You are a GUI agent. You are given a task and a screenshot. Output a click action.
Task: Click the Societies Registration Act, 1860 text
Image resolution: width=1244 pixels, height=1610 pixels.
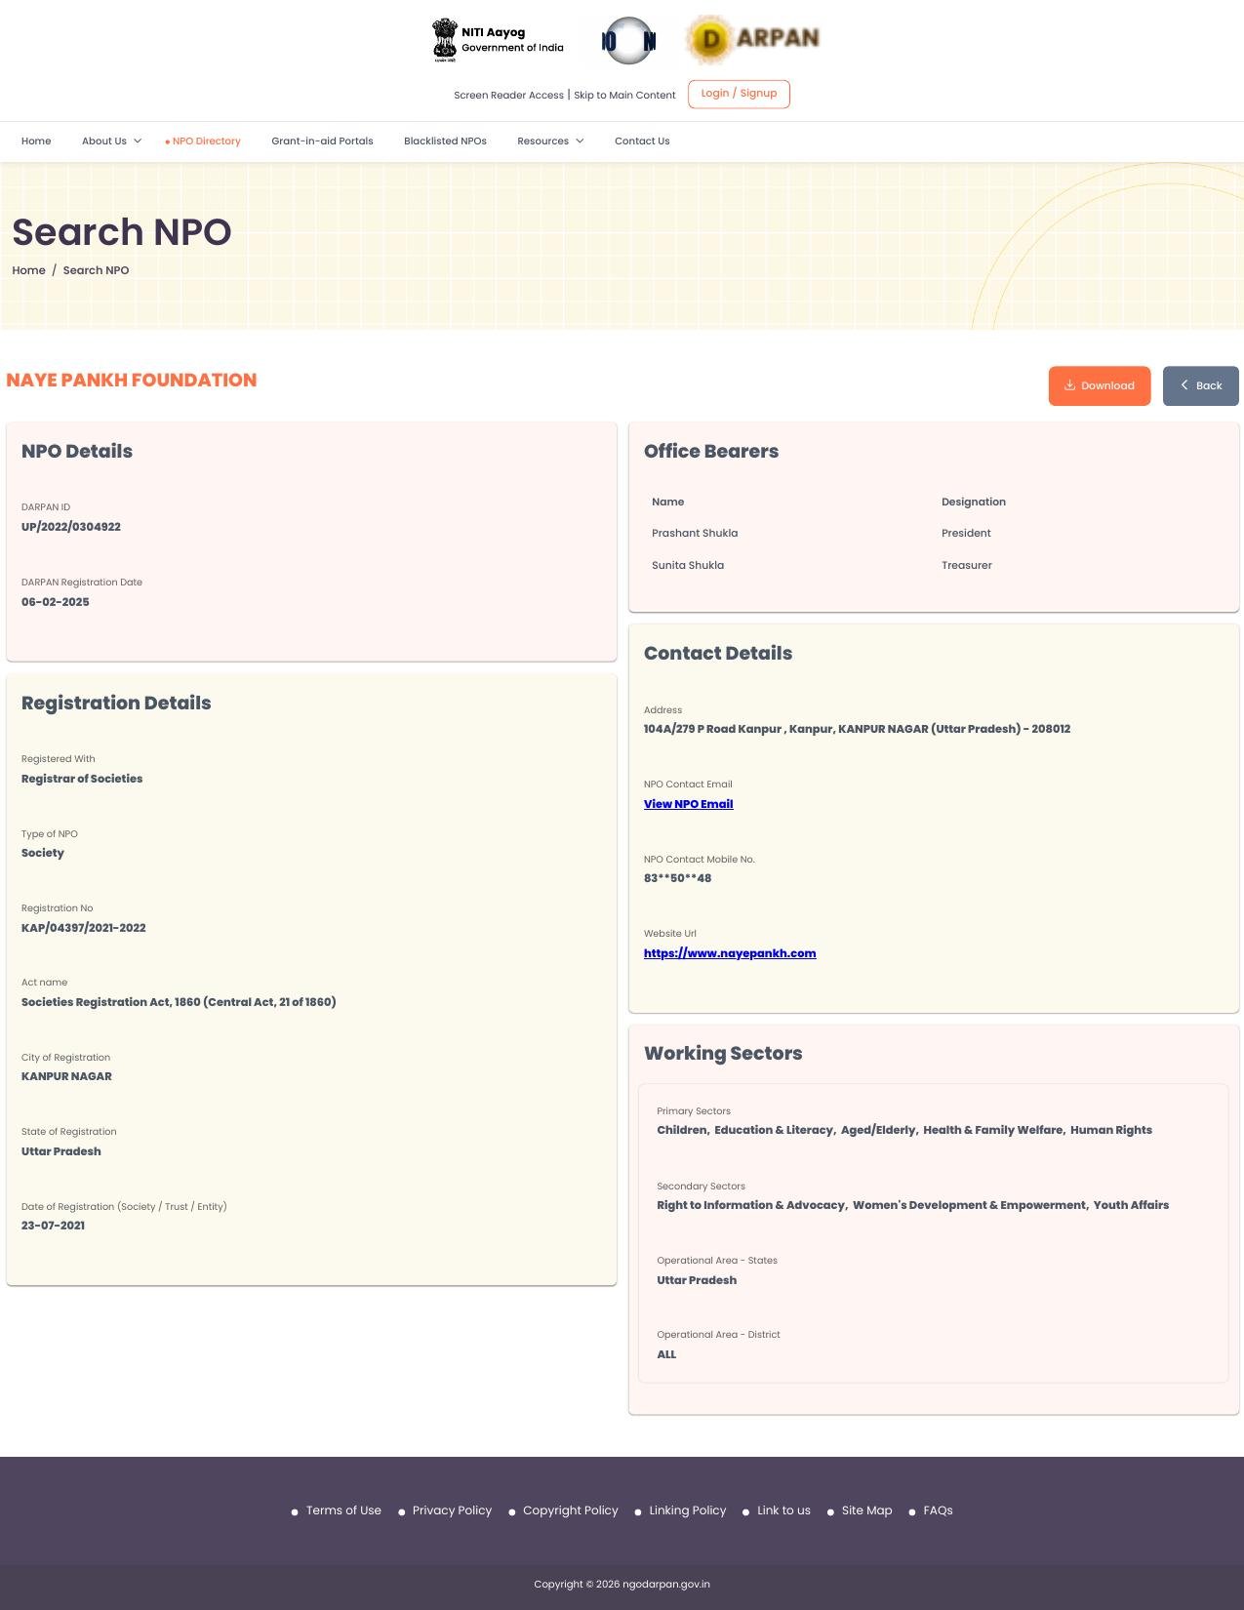pos(179,1002)
